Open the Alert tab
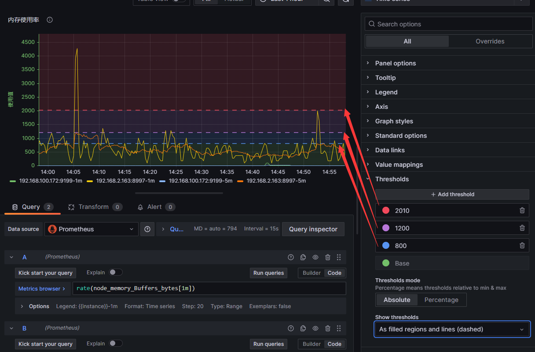Viewport: 535px width, 352px height. (x=156, y=207)
